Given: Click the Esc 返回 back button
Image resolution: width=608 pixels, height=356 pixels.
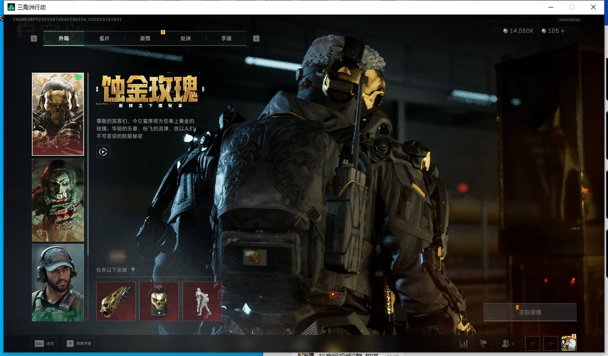Looking at the screenshot, I should tap(44, 344).
